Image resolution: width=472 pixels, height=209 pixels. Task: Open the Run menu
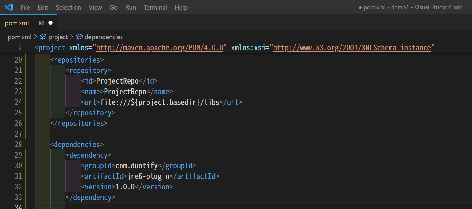[131, 7]
